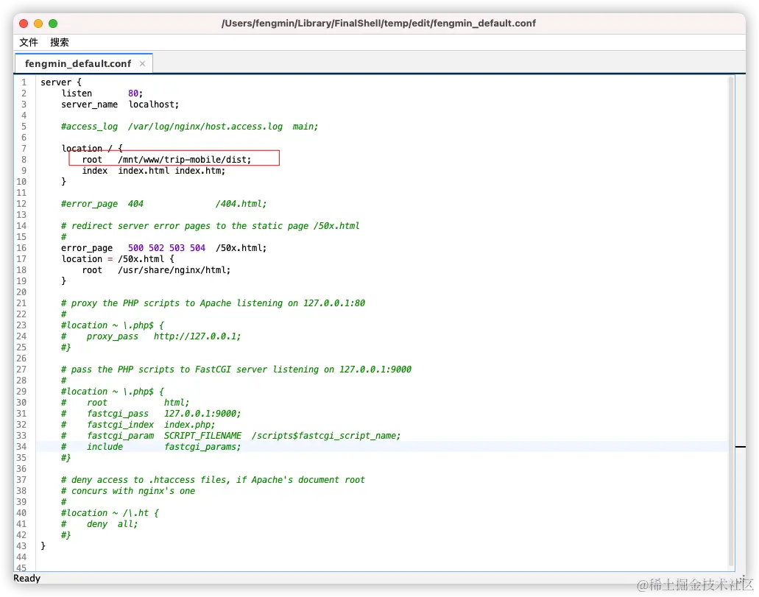This screenshot has height=597, width=759.
Task: Click the window title file path
Action: click(x=378, y=24)
